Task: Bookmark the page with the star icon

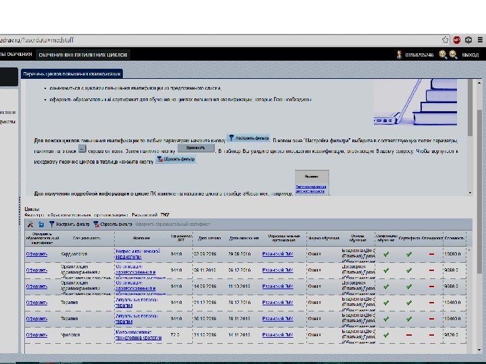Action: click(x=445, y=40)
